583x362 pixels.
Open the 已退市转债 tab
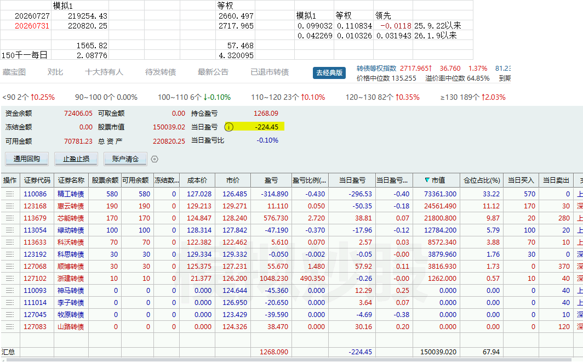pos(270,72)
